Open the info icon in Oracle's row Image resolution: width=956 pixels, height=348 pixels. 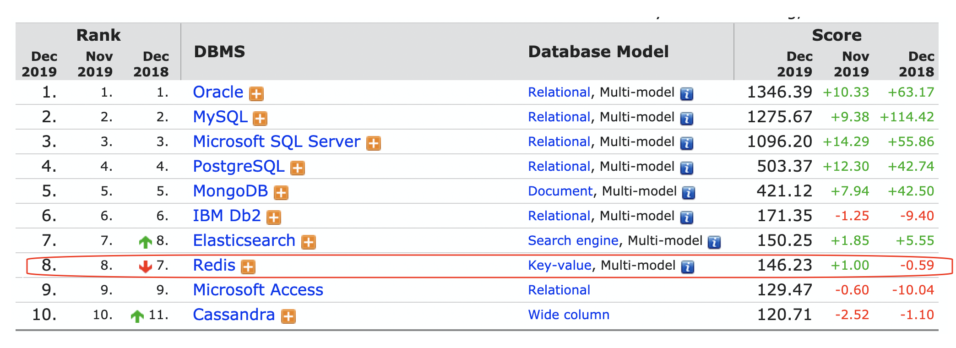pyautogui.click(x=686, y=94)
